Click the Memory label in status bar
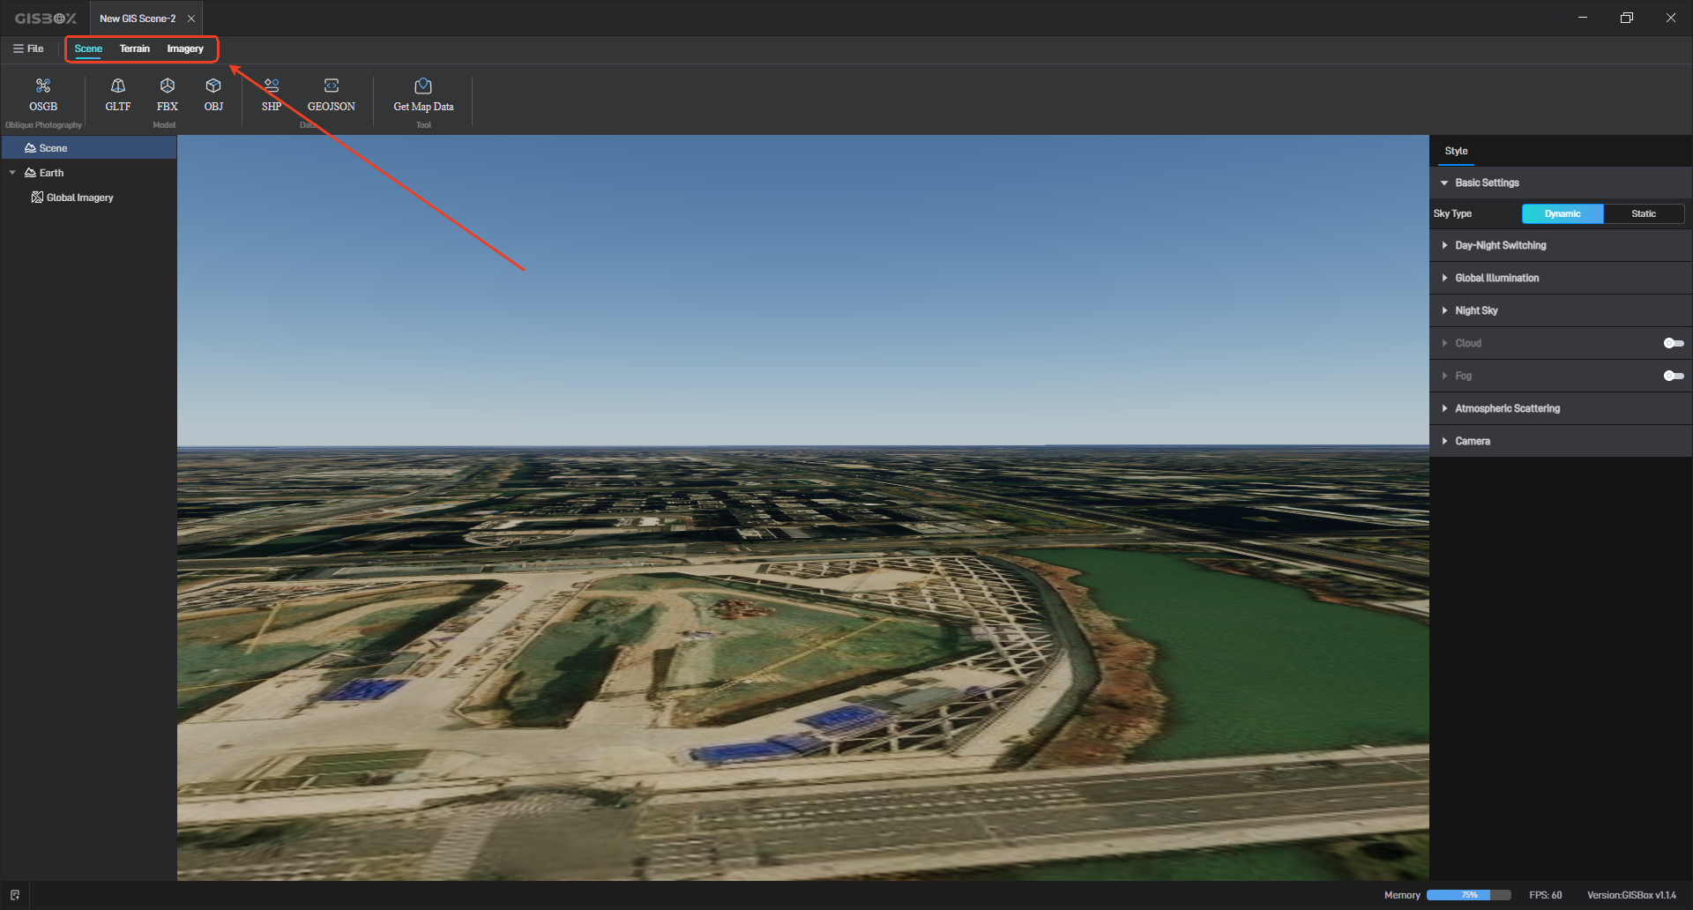 tap(1402, 895)
